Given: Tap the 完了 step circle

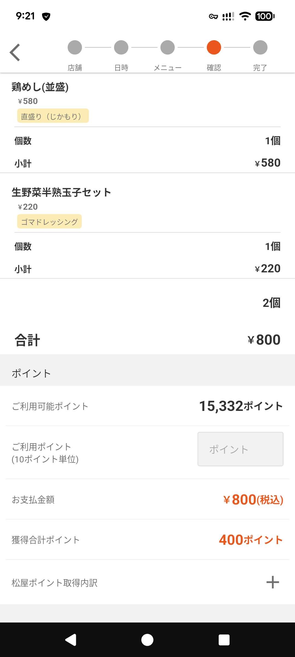Looking at the screenshot, I should coord(260,47).
